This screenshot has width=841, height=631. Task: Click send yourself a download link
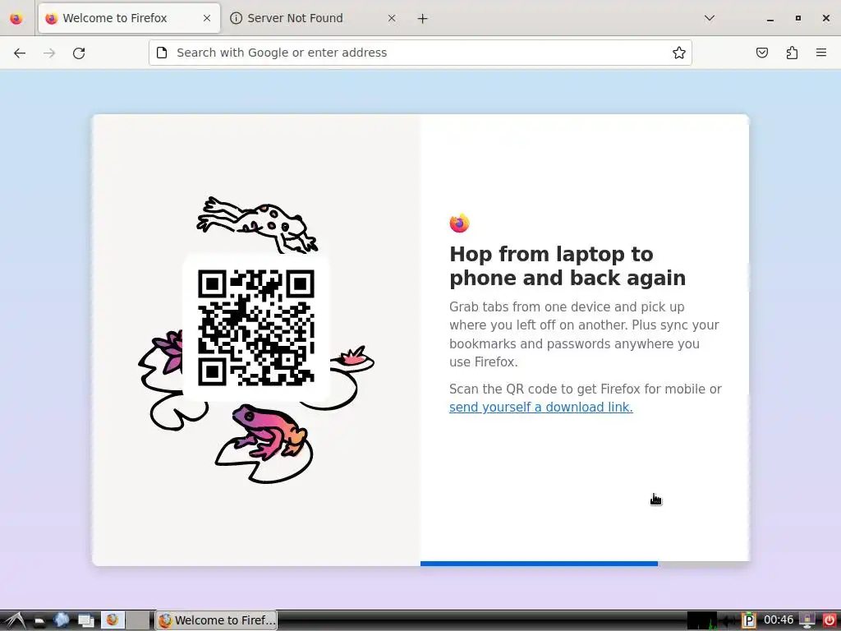[540, 408]
